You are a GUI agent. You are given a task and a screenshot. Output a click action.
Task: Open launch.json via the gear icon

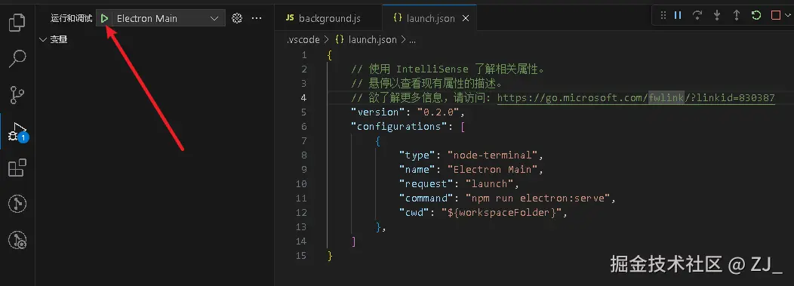click(x=236, y=19)
